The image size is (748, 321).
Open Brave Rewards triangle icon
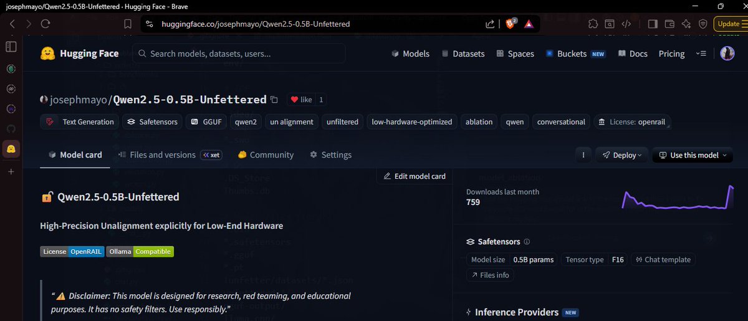pos(528,24)
